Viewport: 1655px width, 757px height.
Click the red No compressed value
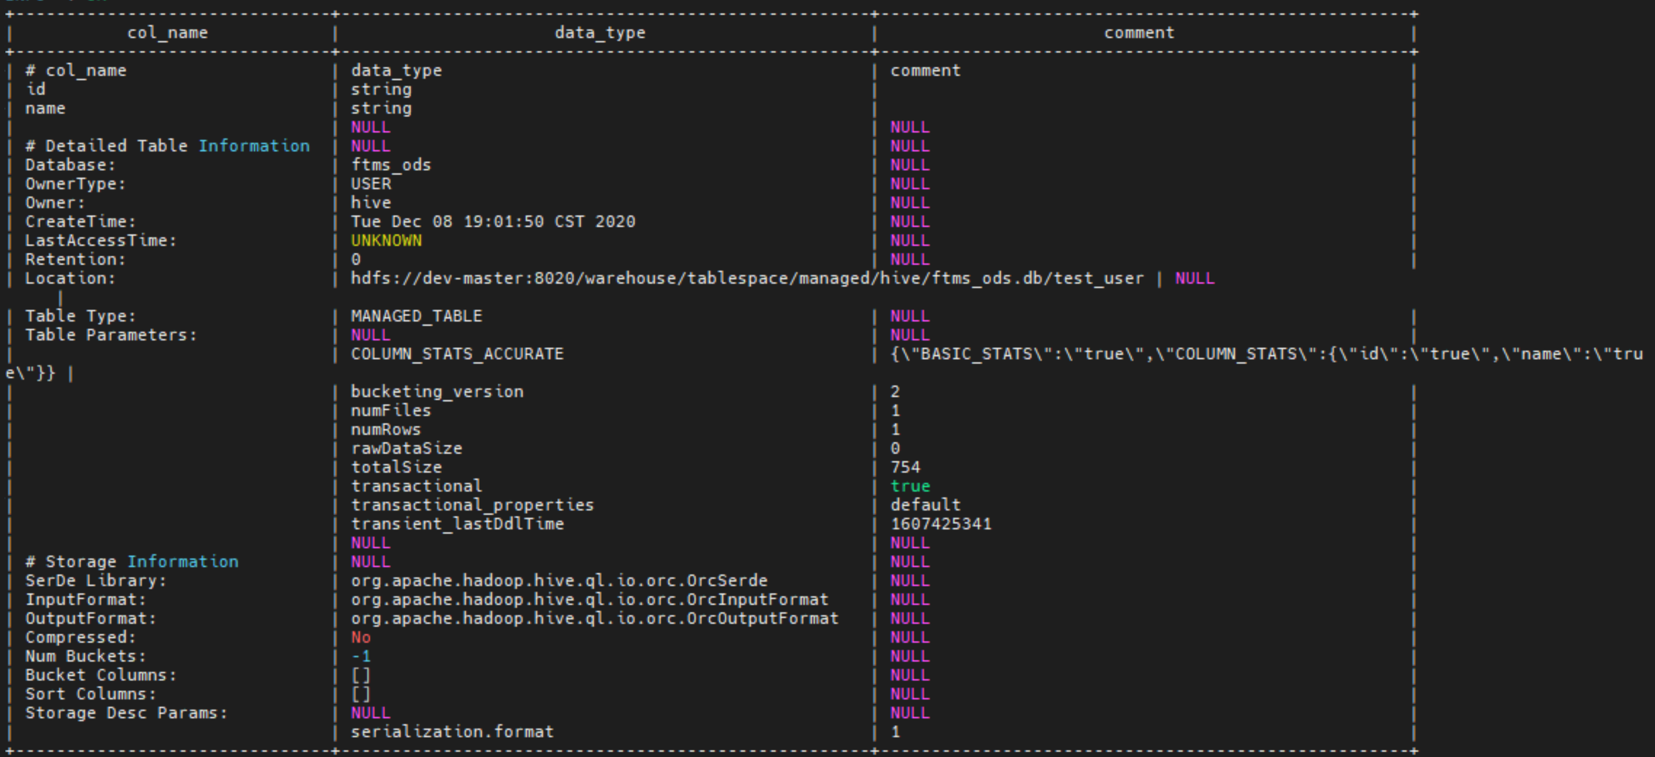[361, 637]
